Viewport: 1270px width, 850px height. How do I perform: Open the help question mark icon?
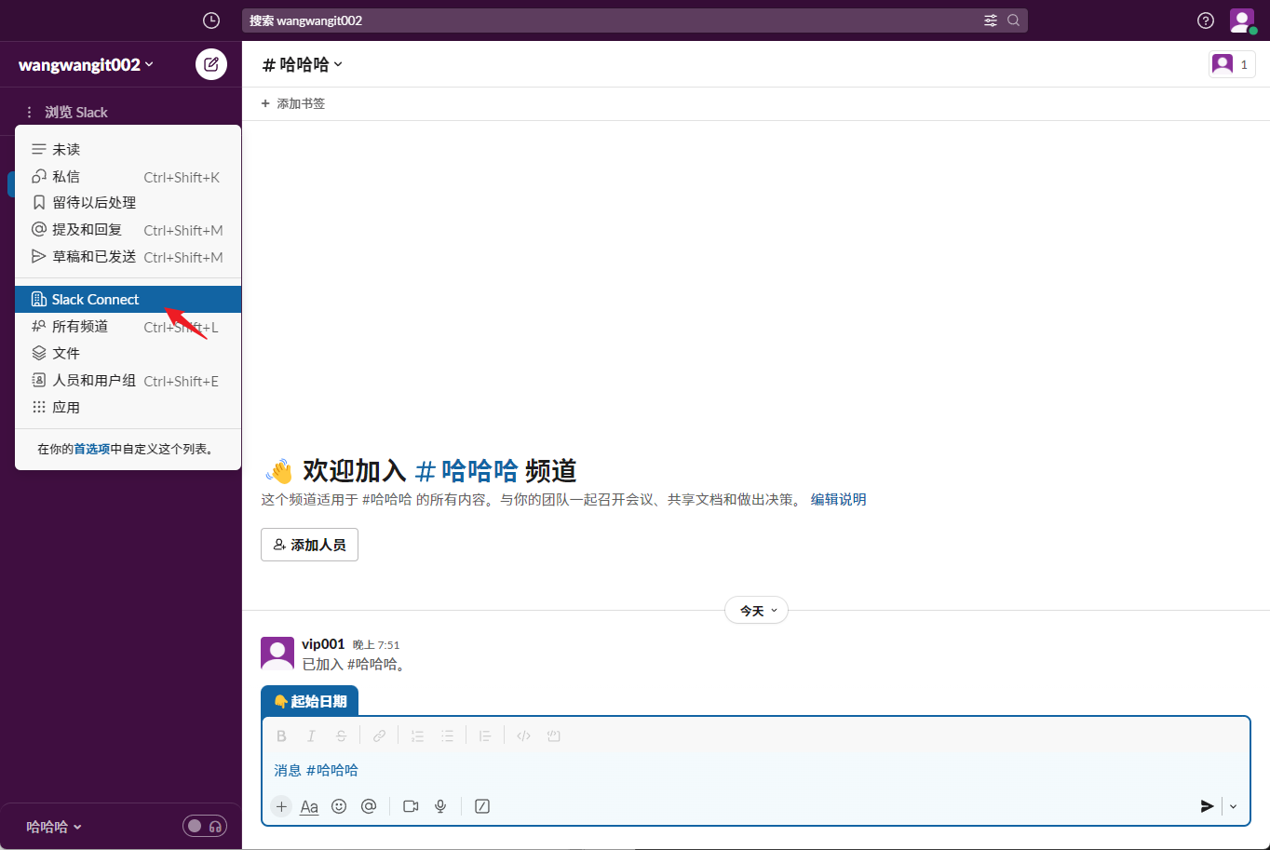1206,20
